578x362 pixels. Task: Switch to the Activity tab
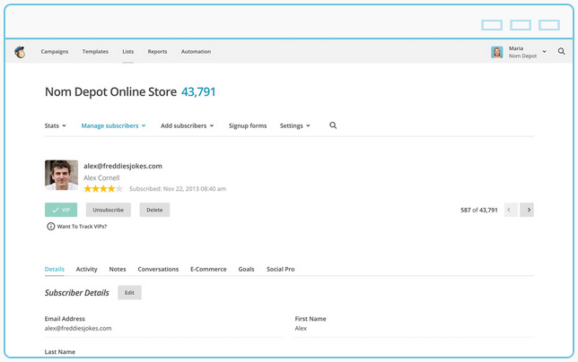87,270
